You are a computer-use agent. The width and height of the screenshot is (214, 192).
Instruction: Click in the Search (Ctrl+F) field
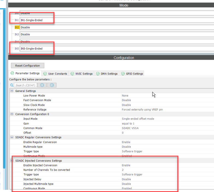tap(25, 85)
